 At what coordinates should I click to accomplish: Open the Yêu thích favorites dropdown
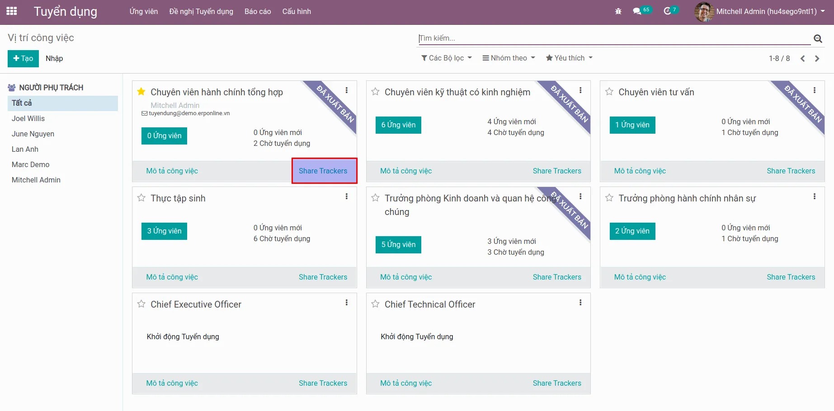(569, 58)
